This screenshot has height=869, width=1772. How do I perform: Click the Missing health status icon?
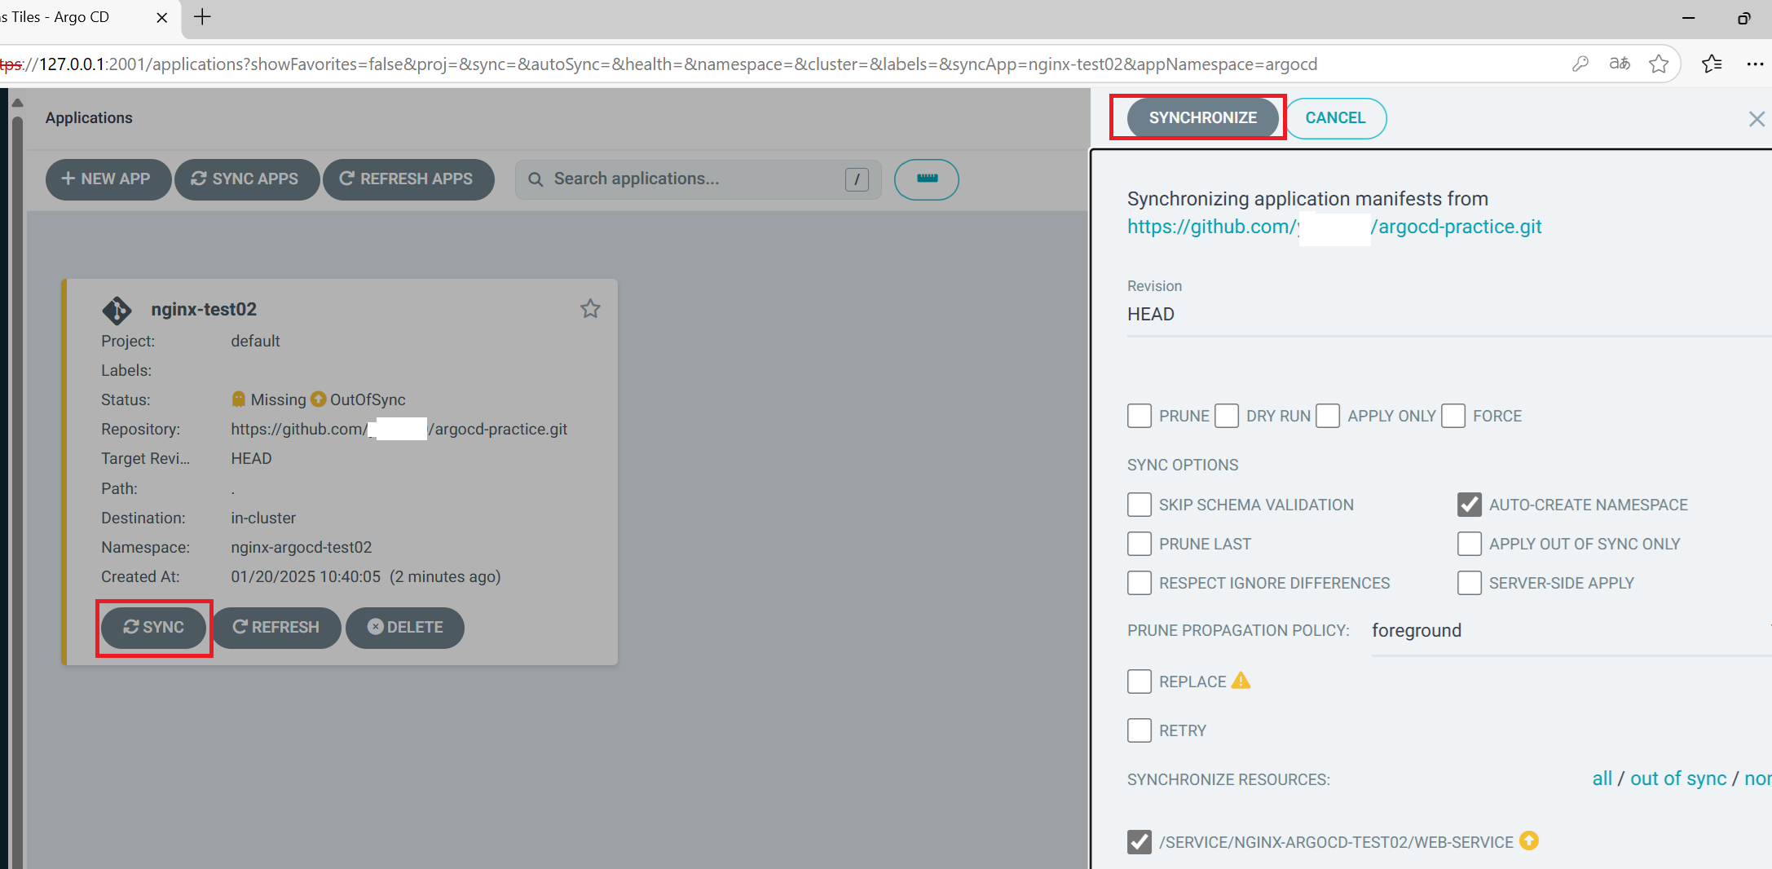point(238,399)
